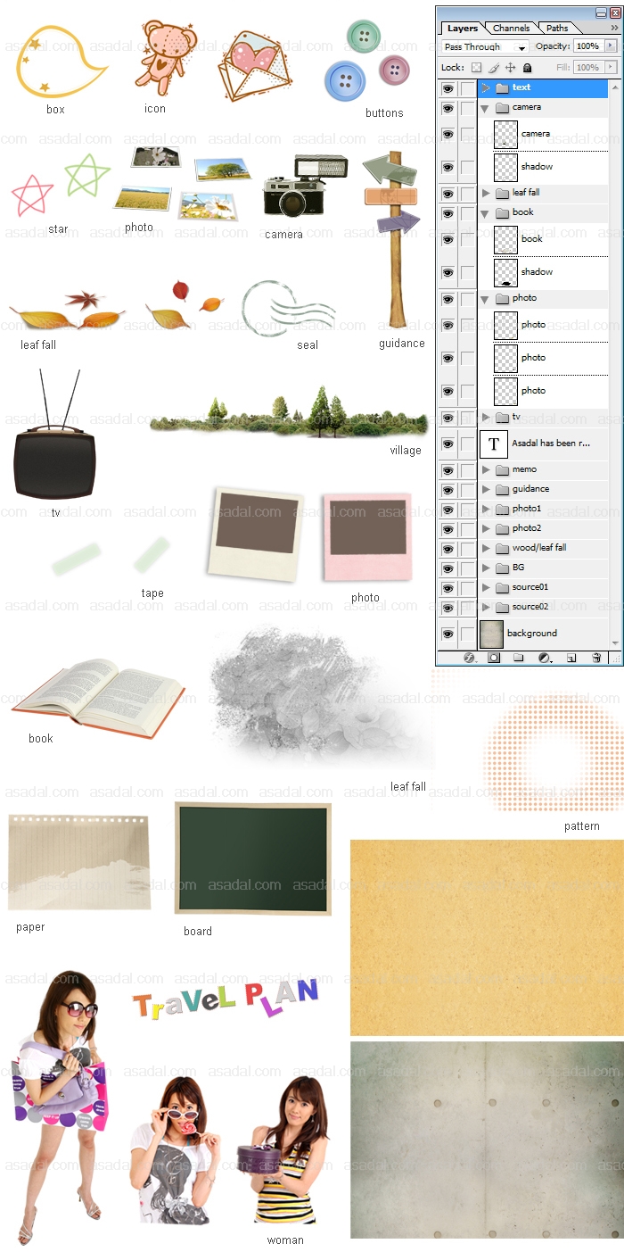
Task: Create a new group with folder icon
Action: 519,658
